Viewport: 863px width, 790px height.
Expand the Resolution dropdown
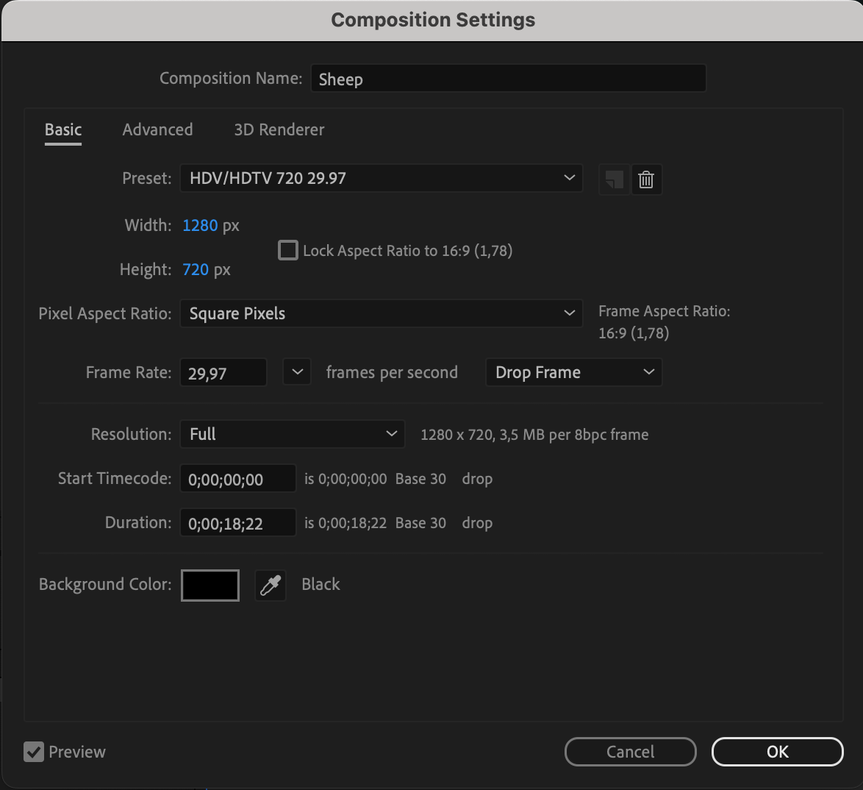point(292,434)
